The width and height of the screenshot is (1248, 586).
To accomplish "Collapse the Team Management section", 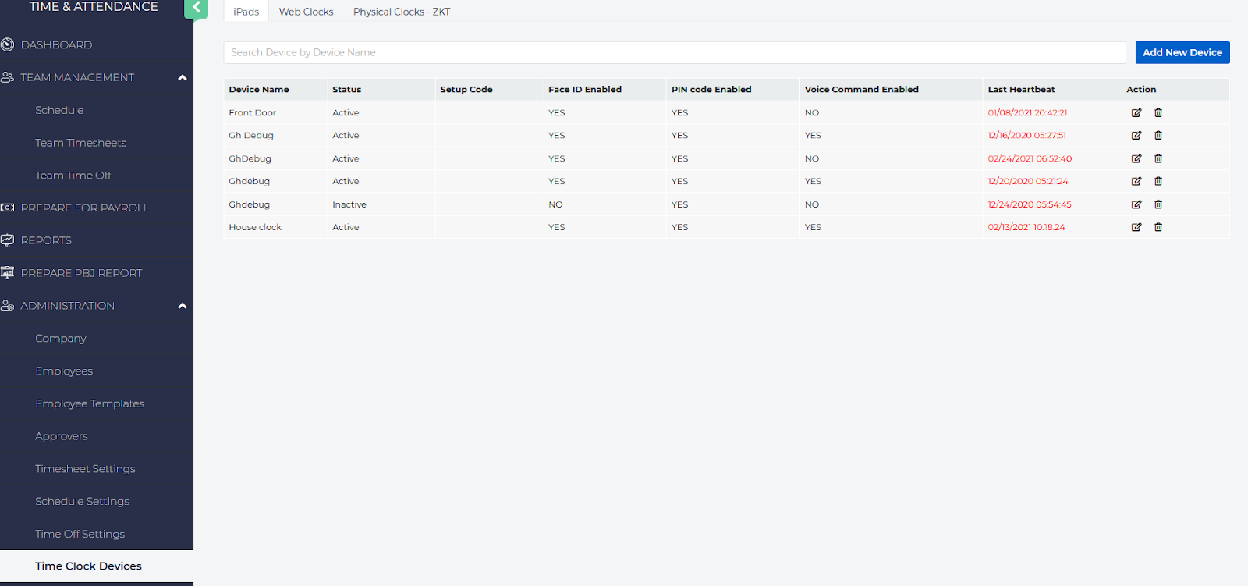I will (x=183, y=78).
